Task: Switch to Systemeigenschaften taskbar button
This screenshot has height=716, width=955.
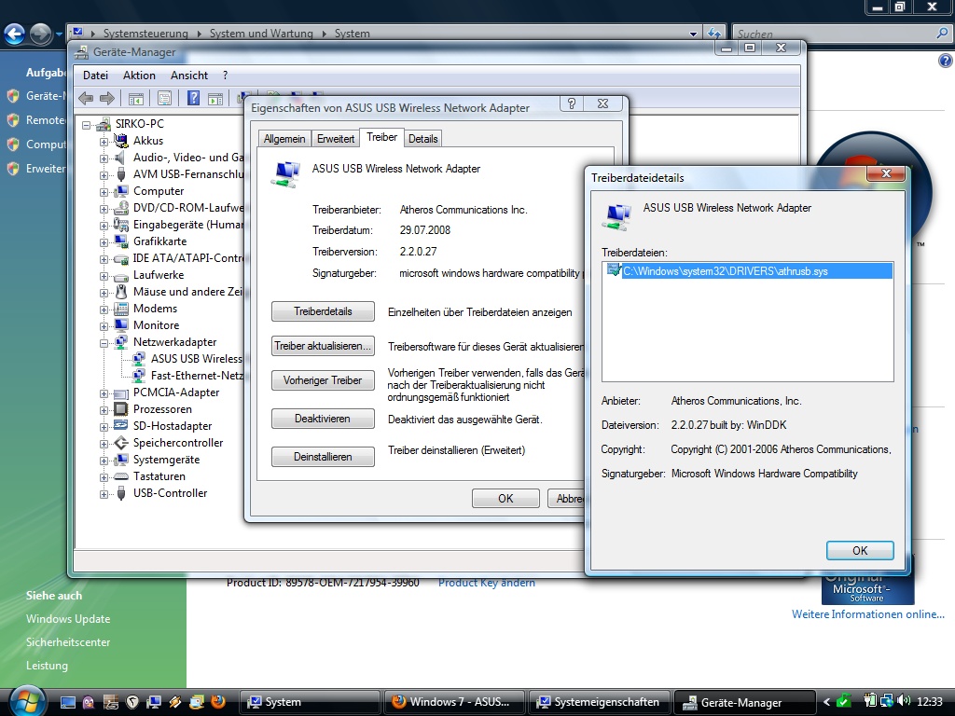Action: point(600,702)
